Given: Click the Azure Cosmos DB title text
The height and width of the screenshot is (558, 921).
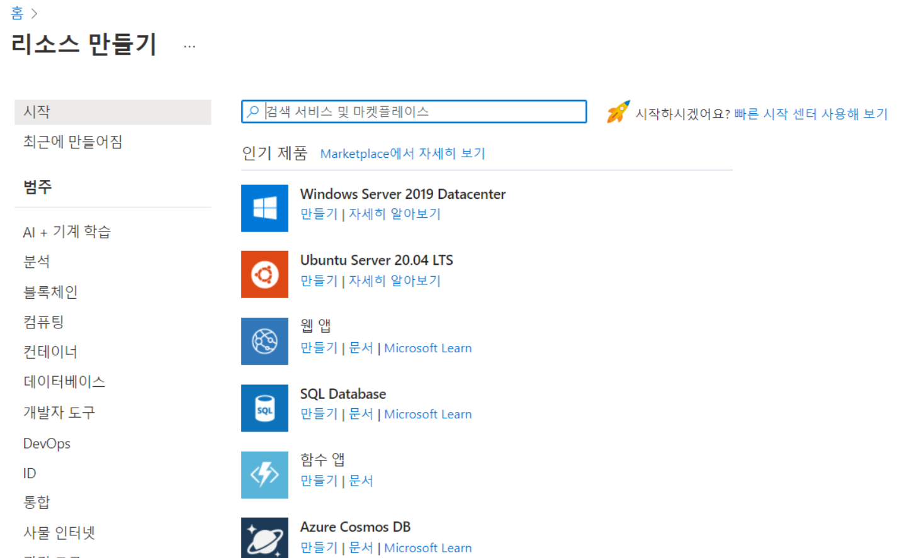Looking at the screenshot, I should (x=355, y=527).
